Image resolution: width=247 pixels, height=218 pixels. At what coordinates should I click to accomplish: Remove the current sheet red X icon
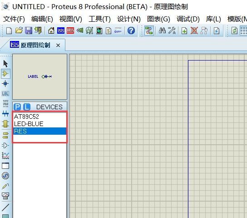[x=194, y=30]
